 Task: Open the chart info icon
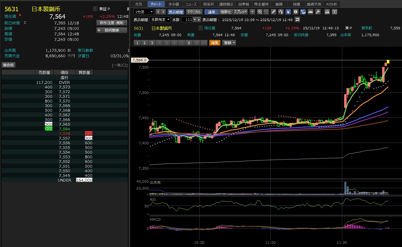[x=295, y=12]
